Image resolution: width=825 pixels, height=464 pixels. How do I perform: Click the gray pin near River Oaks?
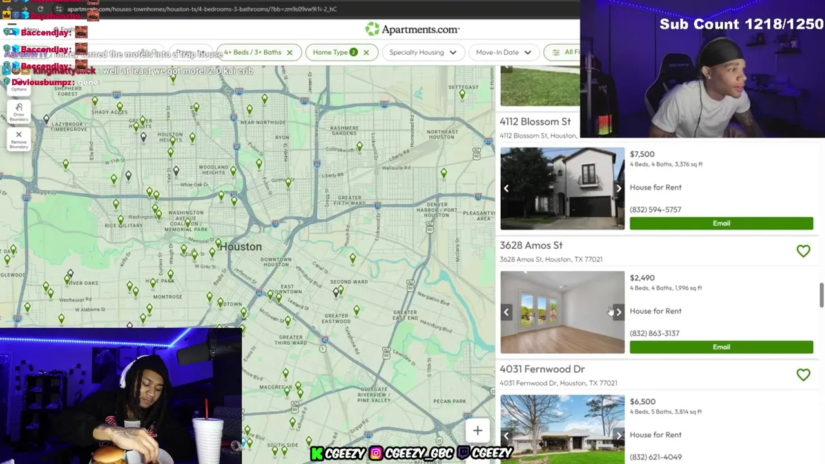70,274
